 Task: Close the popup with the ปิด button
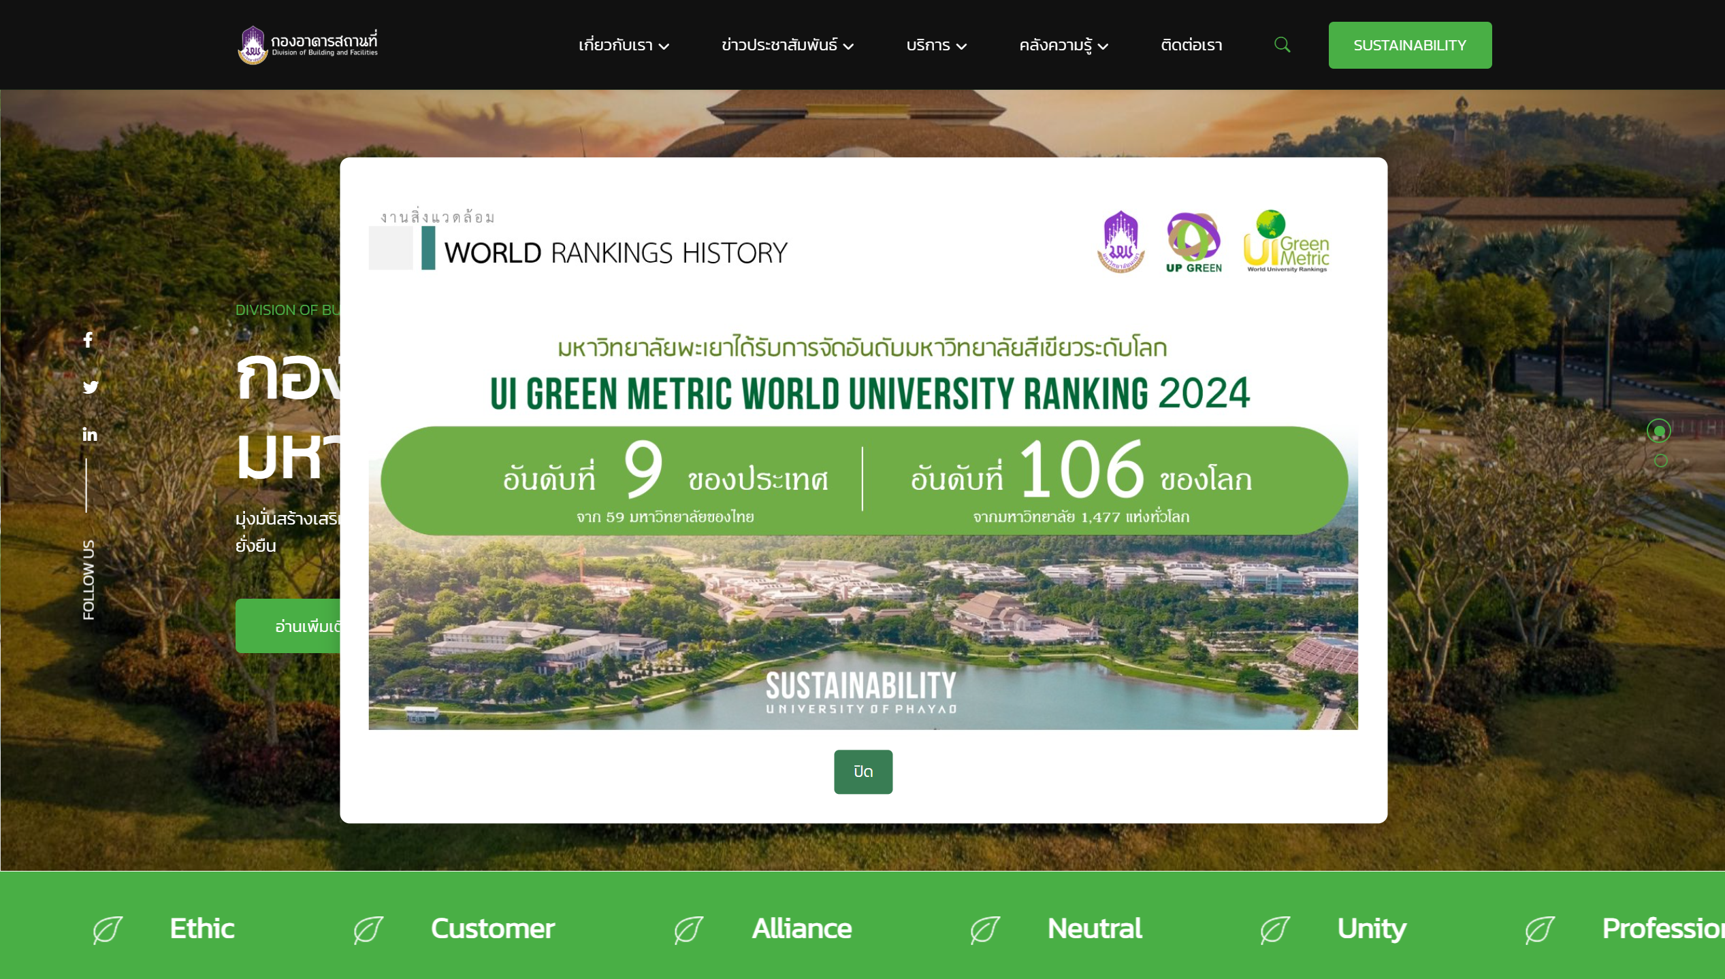(x=862, y=771)
